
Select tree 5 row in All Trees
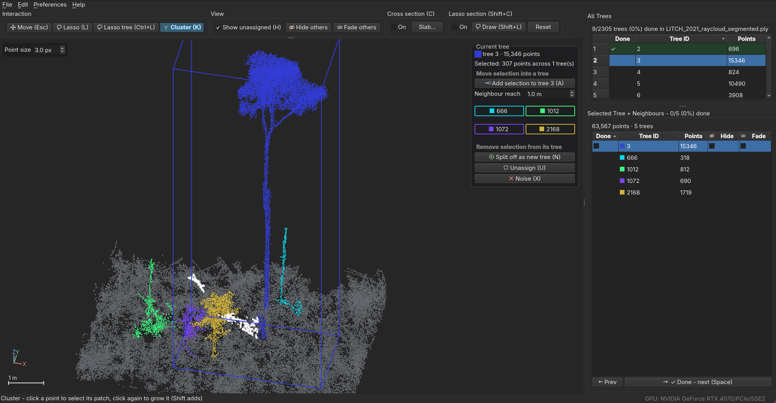point(679,84)
